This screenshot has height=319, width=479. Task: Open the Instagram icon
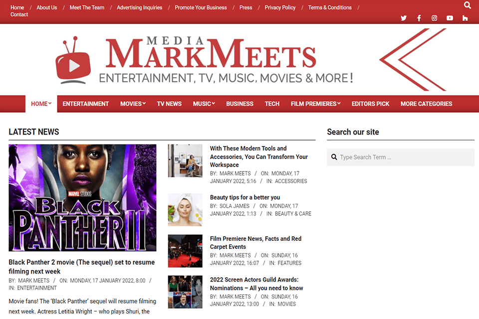tap(434, 18)
